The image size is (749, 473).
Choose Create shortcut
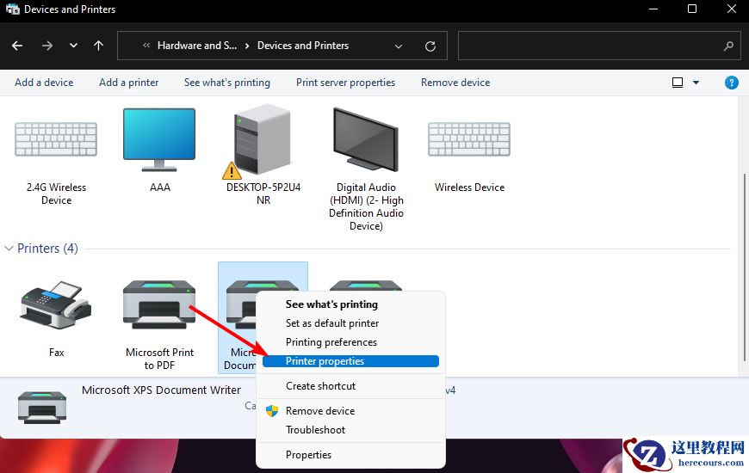point(320,385)
